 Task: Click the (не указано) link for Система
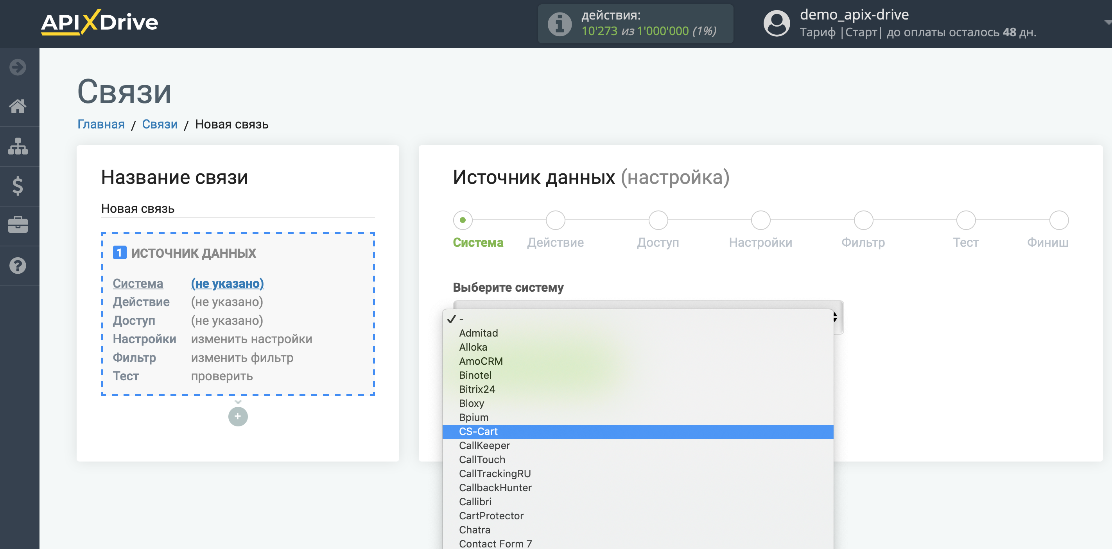[x=228, y=283]
